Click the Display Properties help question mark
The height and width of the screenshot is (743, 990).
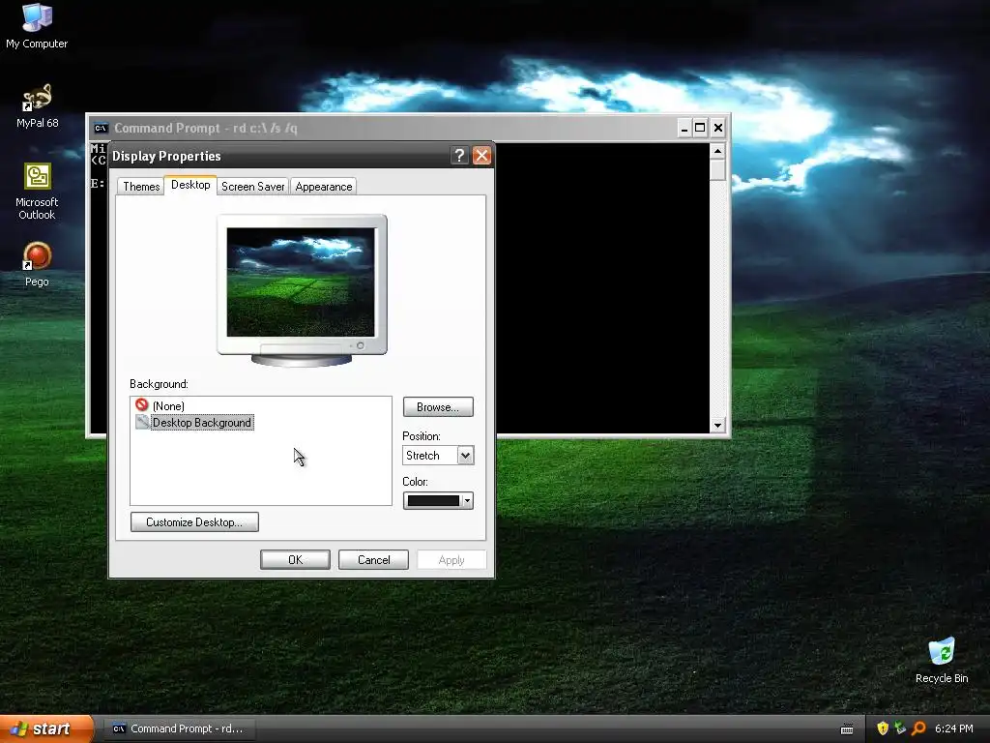(x=459, y=156)
